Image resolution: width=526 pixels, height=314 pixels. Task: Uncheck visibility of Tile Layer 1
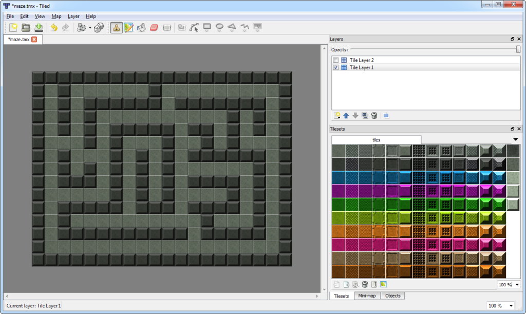coord(336,67)
